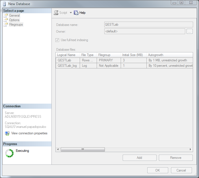Select the Options page
The width and height of the screenshot is (199, 178).
pyautogui.click(x=14, y=20)
